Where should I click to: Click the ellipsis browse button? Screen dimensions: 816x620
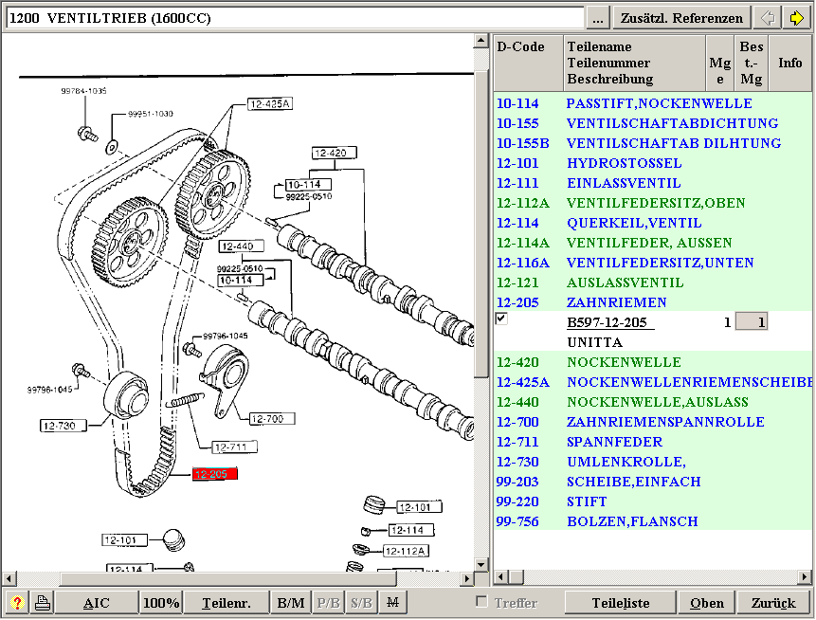tap(597, 18)
